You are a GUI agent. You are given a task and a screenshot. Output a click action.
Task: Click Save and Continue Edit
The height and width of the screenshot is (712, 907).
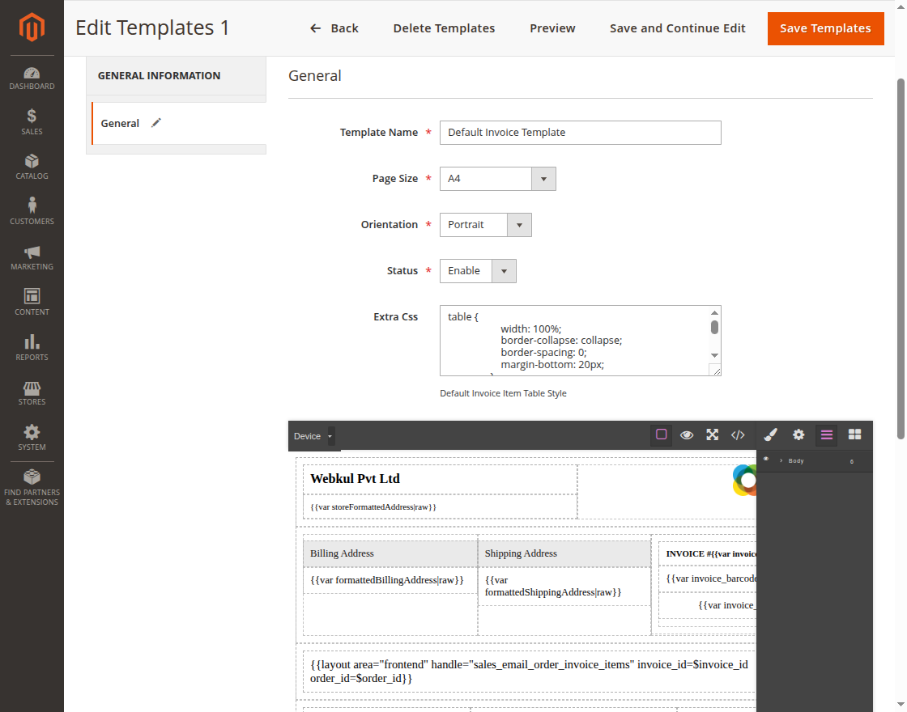[677, 28]
